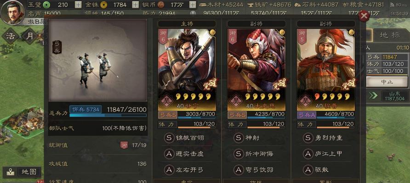
Task: Tap the 御 command value icon
Action: [x=124, y=145]
